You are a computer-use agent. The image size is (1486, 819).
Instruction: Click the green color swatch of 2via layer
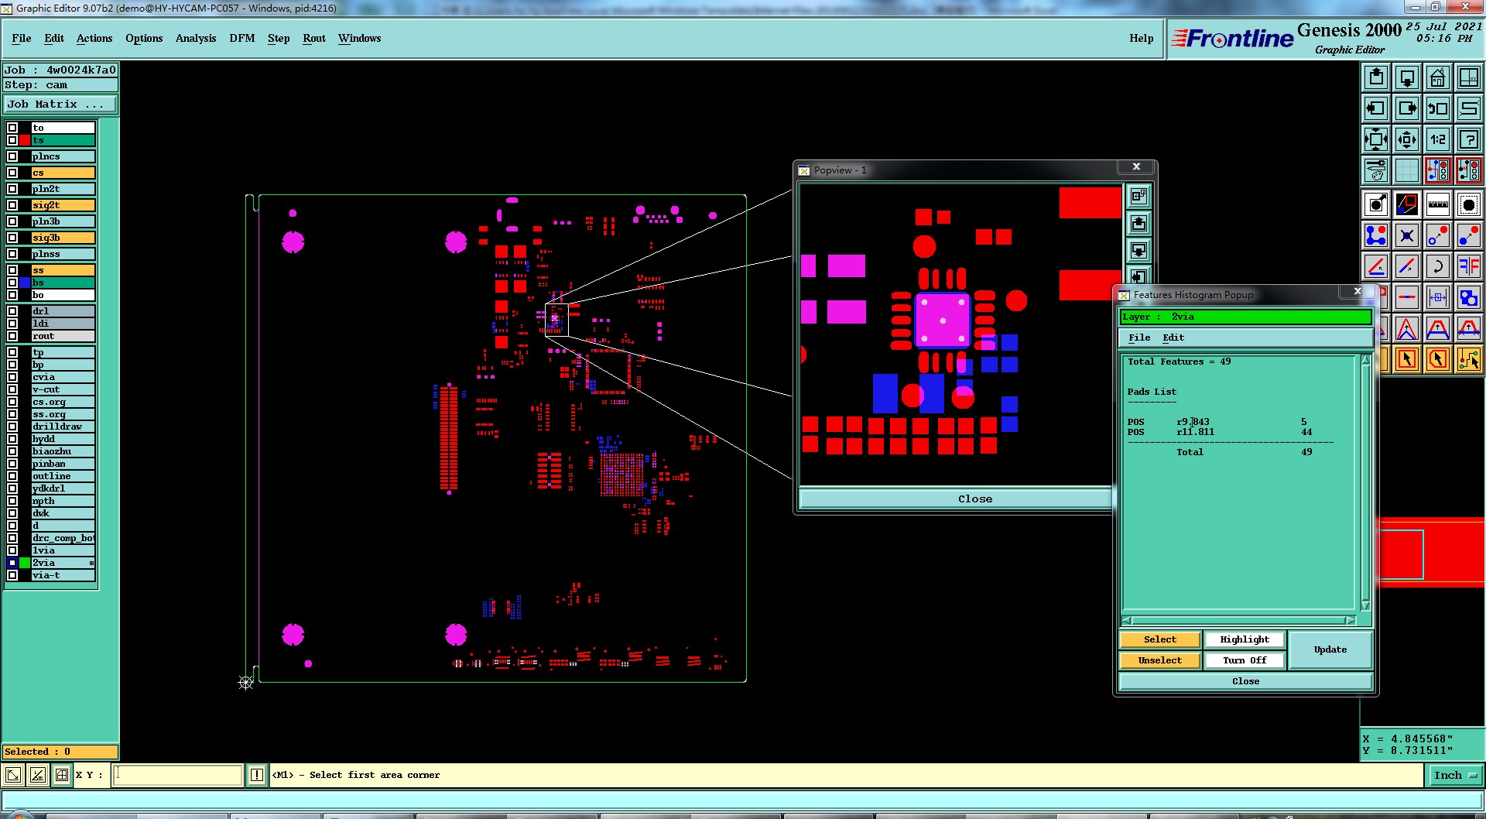point(25,563)
